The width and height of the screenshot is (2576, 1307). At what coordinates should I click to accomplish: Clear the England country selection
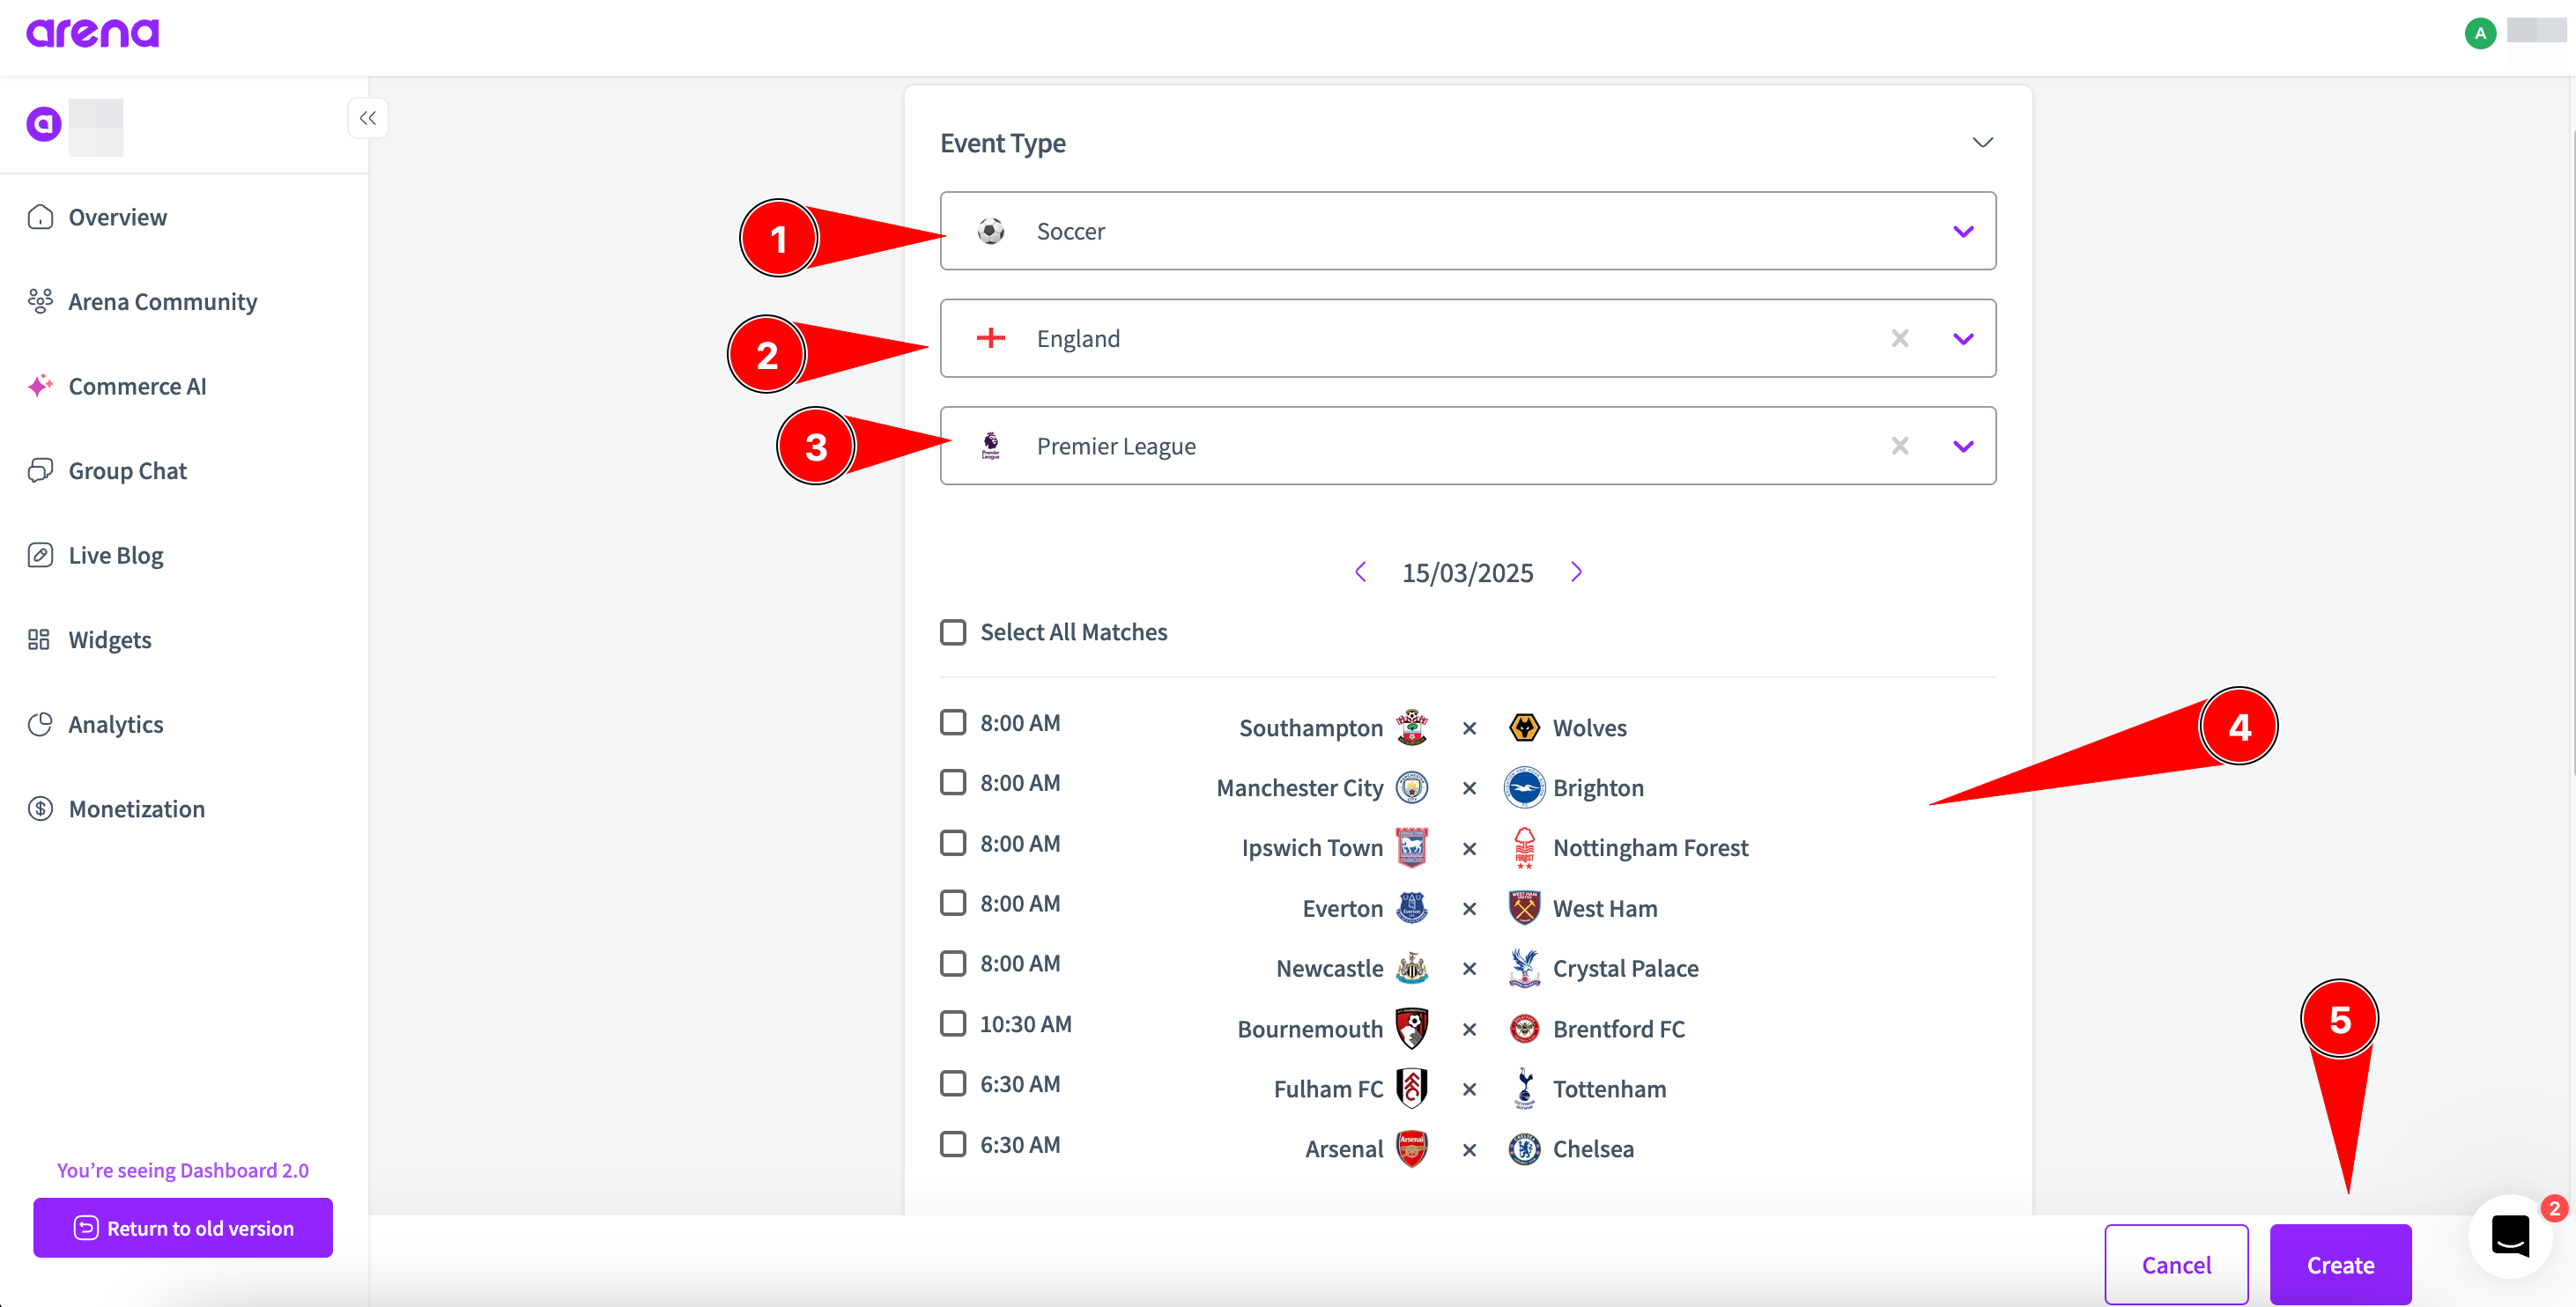pos(1899,339)
